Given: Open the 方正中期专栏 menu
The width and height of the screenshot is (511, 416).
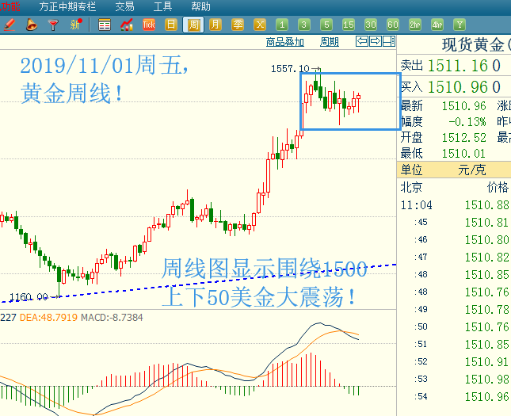Looking at the screenshot, I should [x=67, y=6].
